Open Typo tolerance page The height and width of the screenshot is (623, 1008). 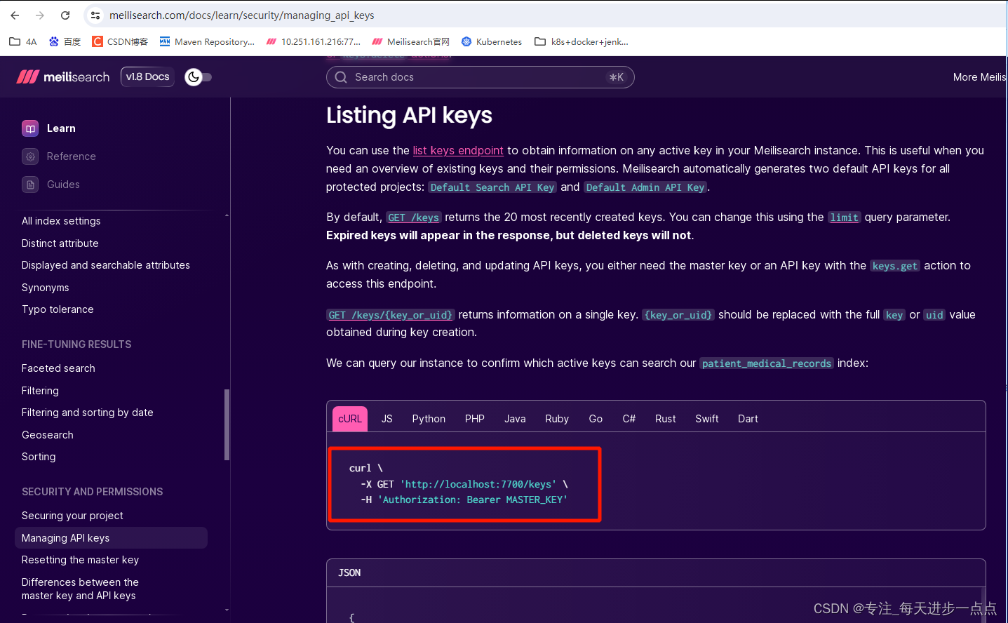pyautogui.click(x=58, y=309)
